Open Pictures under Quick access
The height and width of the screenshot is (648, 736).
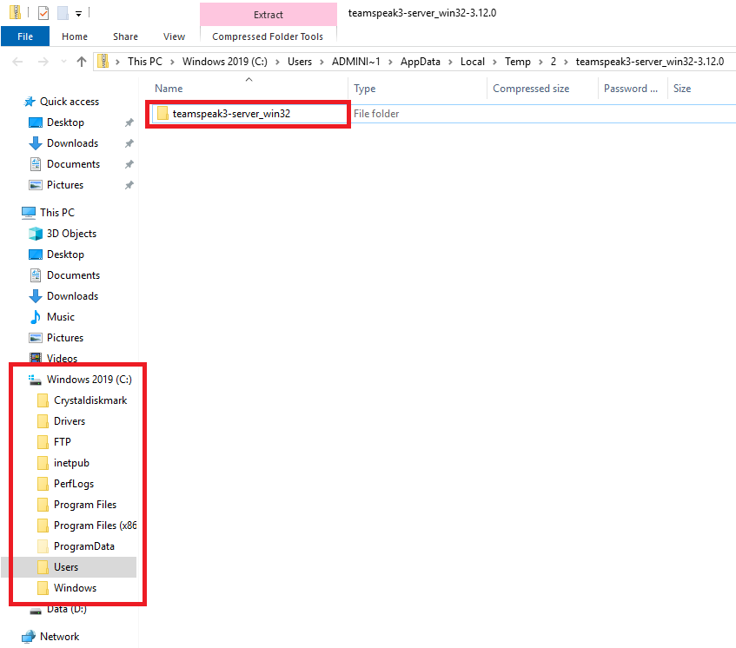click(65, 185)
